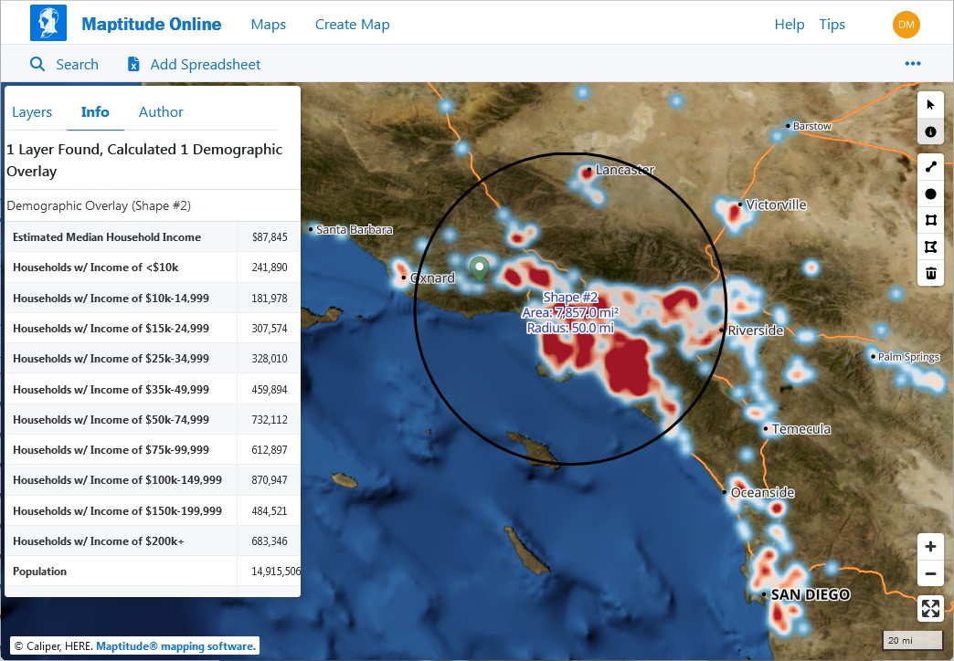Viewport: 954px width, 661px height.
Task: Open the three-dot more options menu
Action: pyautogui.click(x=912, y=64)
